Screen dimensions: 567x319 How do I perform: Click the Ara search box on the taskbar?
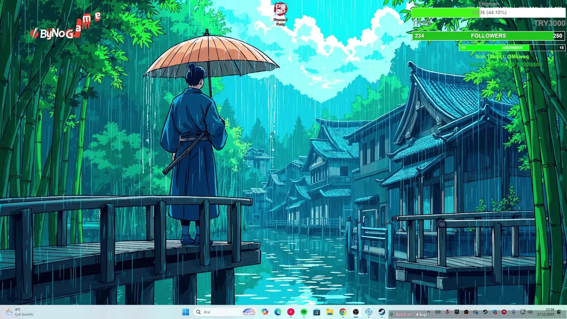[x=225, y=312]
